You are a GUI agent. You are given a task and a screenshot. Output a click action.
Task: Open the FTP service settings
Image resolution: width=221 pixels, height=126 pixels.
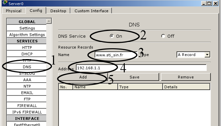(27, 99)
